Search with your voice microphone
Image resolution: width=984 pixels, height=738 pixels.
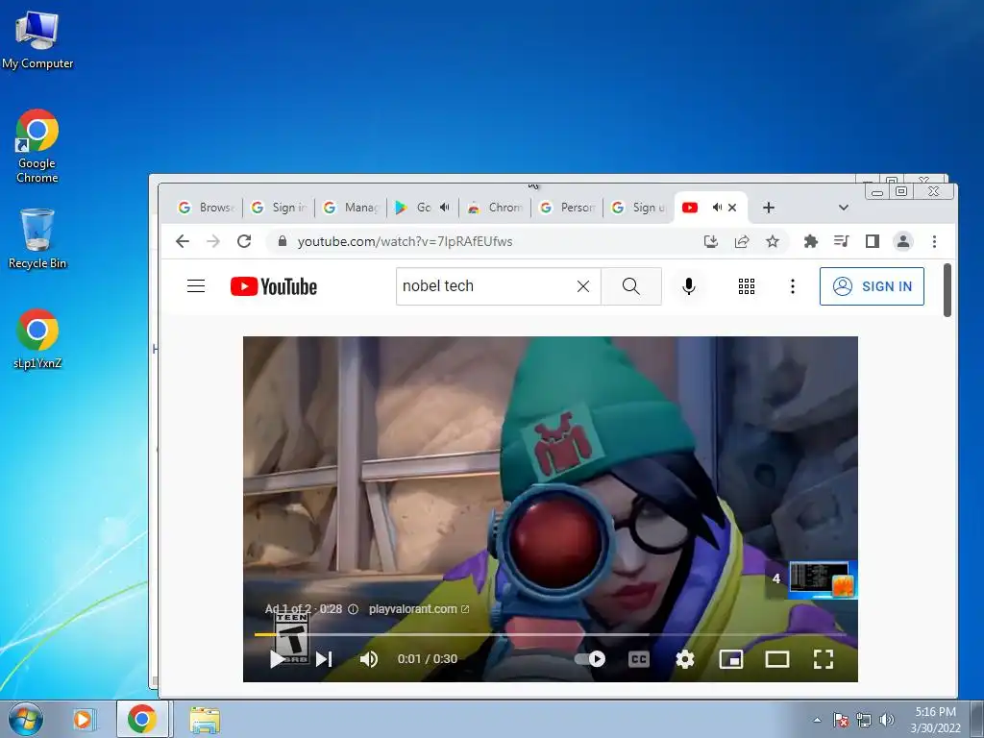tap(688, 286)
